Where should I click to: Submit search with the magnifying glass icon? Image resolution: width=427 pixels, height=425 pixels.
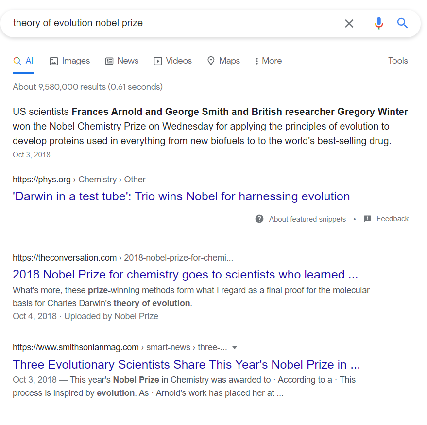pyautogui.click(x=402, y=23)
